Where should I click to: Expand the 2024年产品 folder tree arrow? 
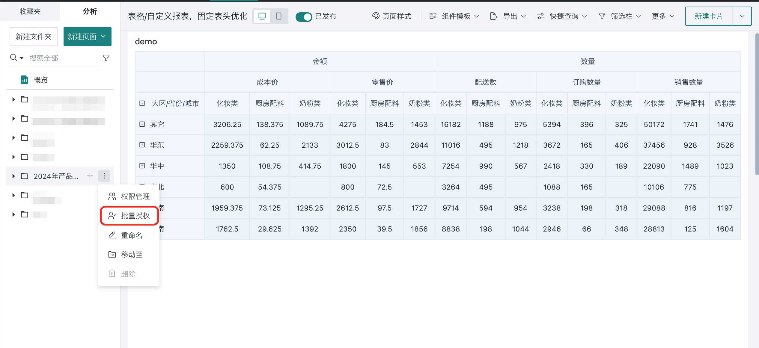[13, 176]
